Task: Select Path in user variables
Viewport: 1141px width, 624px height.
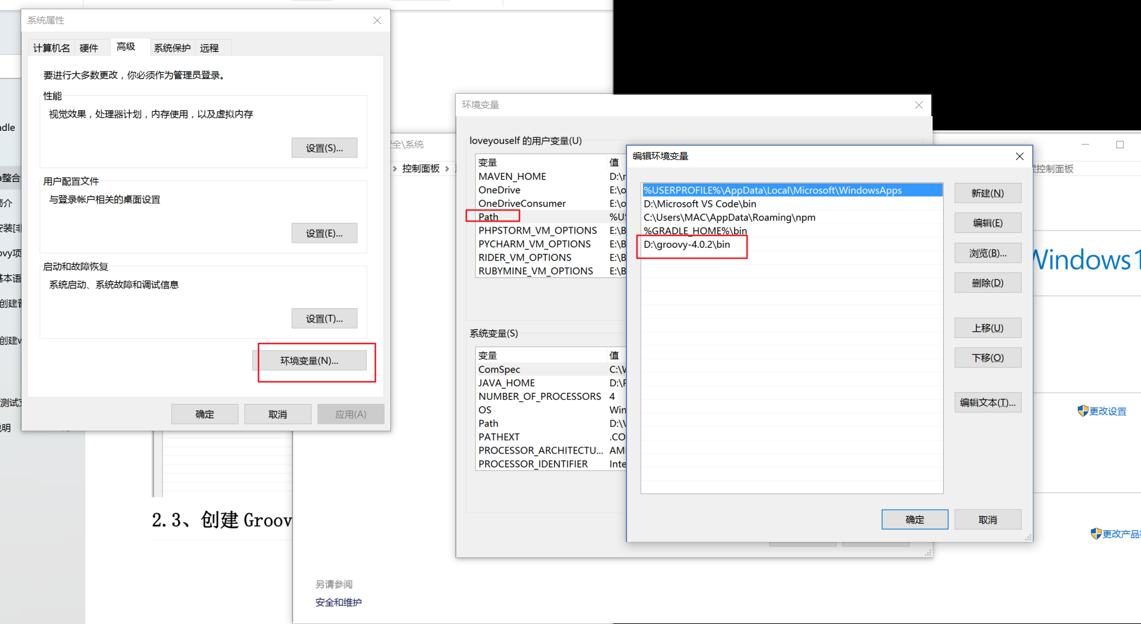Action: (x=551, y=217)
